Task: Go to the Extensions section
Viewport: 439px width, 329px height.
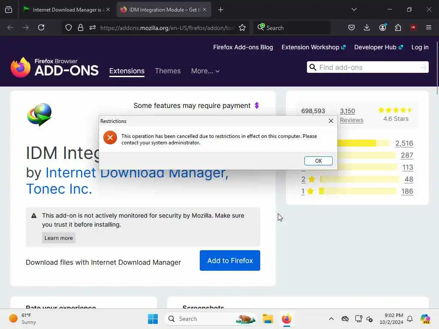Action: coord(127,71)
